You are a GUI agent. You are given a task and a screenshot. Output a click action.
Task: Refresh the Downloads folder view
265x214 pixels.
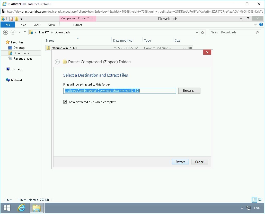pyautogui.click(x=203, y=32)
